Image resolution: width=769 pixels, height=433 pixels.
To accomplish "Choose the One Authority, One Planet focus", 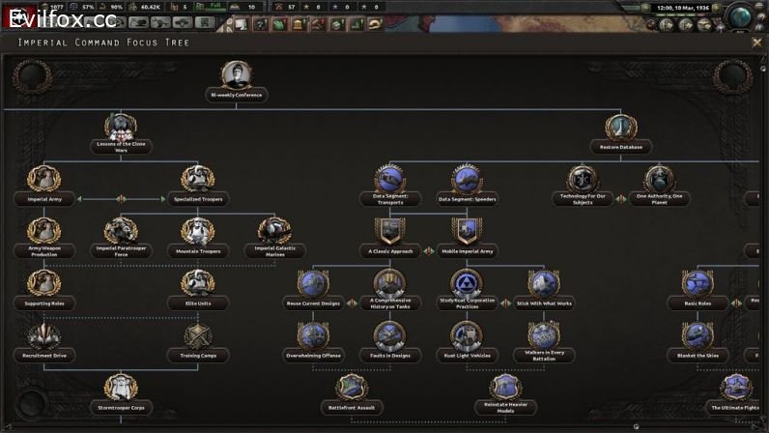I will pos(660,180).
